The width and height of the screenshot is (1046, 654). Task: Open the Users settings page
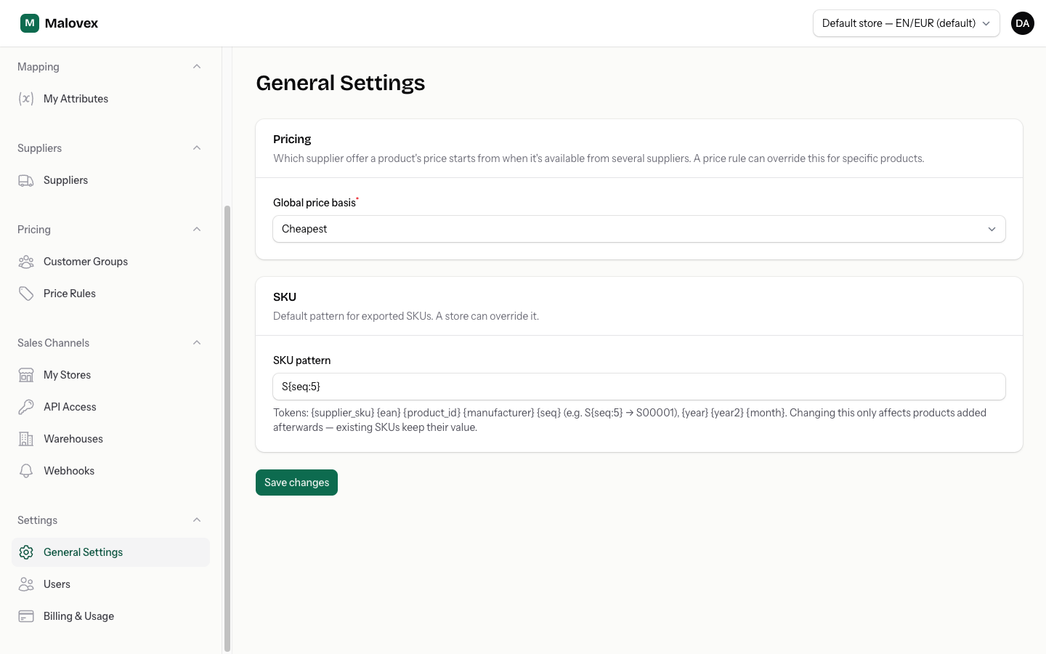pyautogui.click(x=110, y=584)
